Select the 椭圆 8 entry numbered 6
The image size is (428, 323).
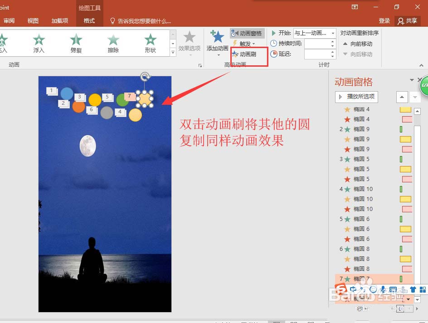[374, 249]
